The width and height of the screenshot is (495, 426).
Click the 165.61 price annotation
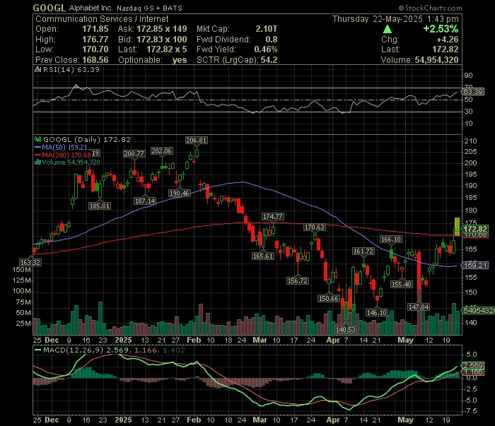(x=263, y=256)
